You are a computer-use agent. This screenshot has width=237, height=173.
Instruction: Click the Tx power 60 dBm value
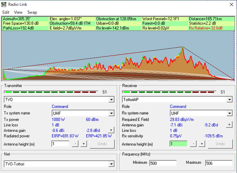click(x=92, y=119)
